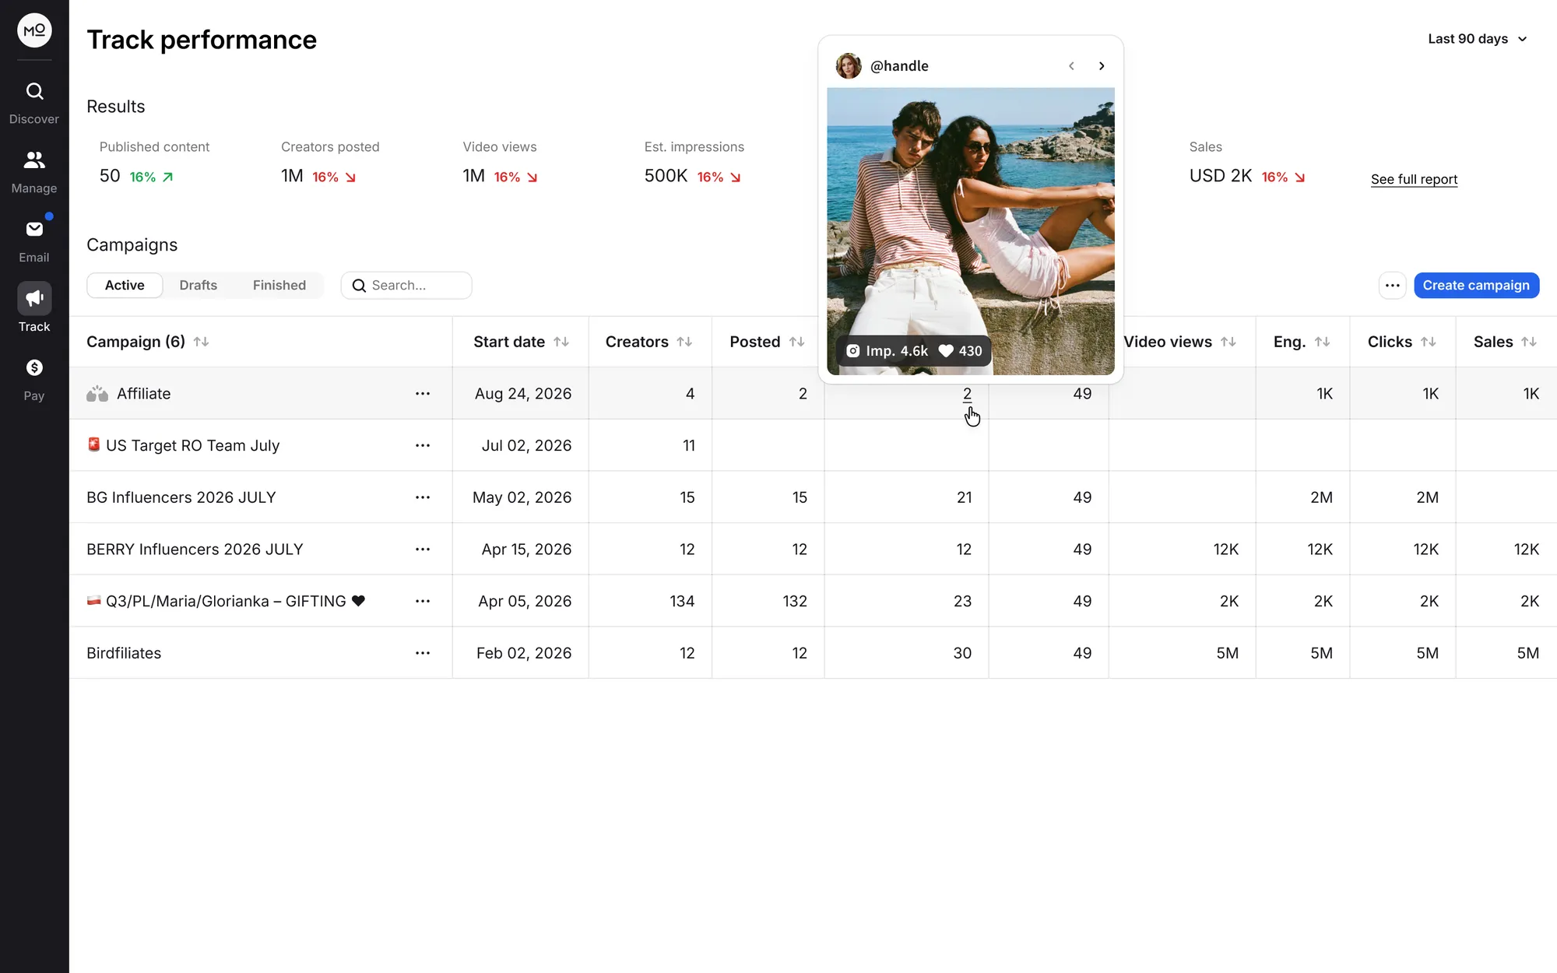Sort table by Sales column
This screenshot has width=1557, height=973.
coord(1529,342)
